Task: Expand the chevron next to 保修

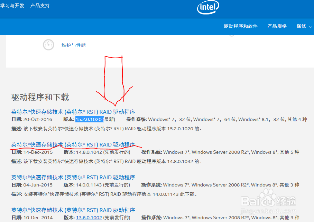Action: 311,27
